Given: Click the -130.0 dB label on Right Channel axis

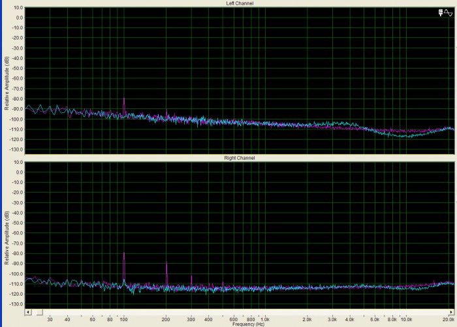Looking at the screenshot, I should point(17,304).
